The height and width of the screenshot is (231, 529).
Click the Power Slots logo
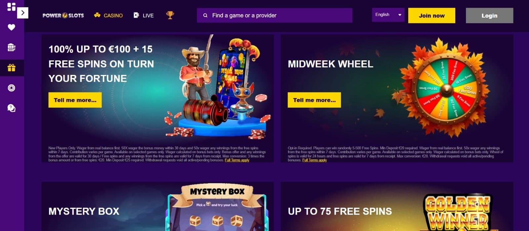[63, 16]
